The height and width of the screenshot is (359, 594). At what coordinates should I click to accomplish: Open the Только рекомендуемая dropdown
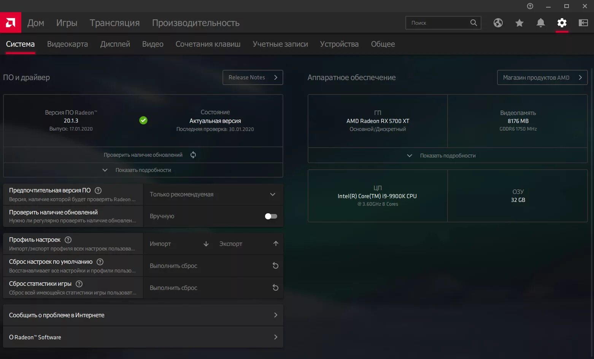coord(213,194)
